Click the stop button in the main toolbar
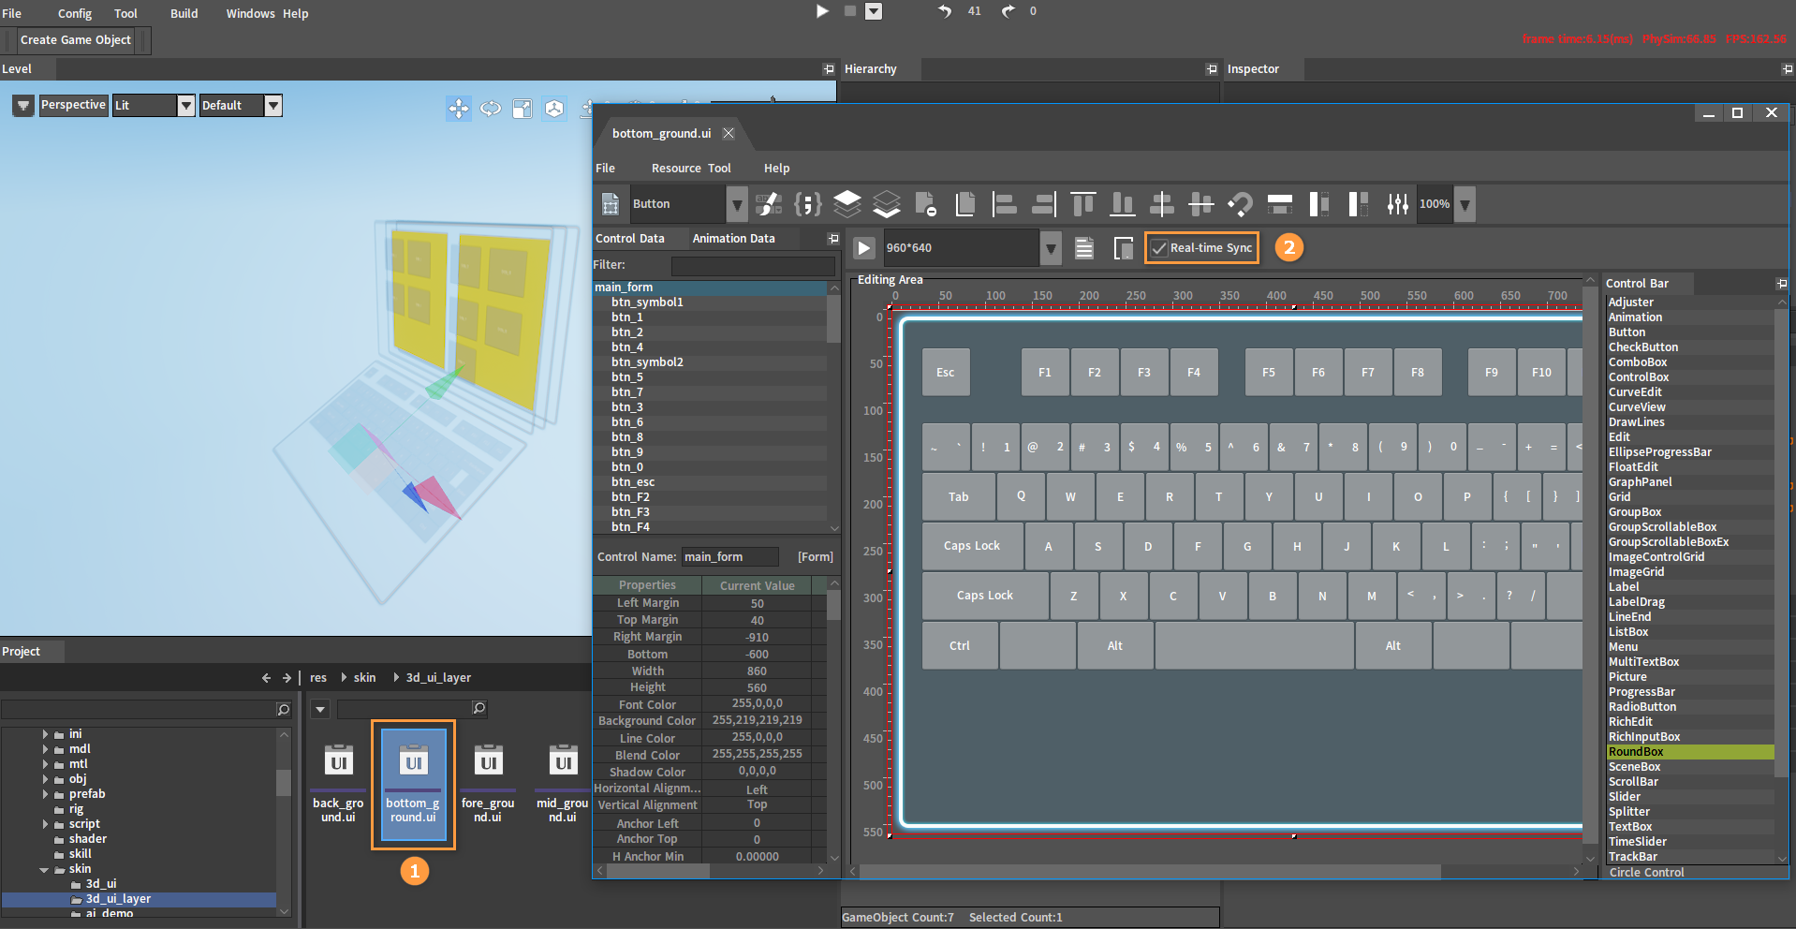 (x=850, y=11)
